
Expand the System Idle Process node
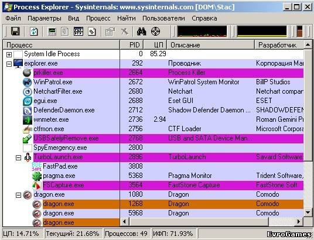9,54
